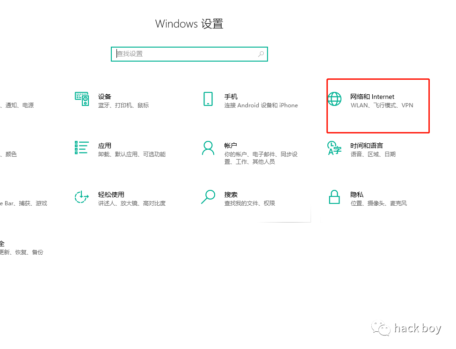Focus the 查找设置 search box
This screenshot has height=349, width=456.
[x=189, y=54]
